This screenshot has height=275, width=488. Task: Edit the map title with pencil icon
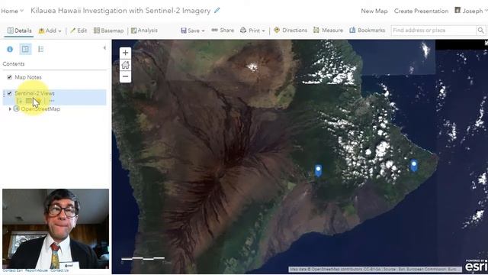pos(217,10)
